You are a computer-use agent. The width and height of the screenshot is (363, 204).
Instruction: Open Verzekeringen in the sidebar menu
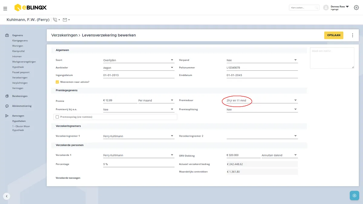(20, 78)
